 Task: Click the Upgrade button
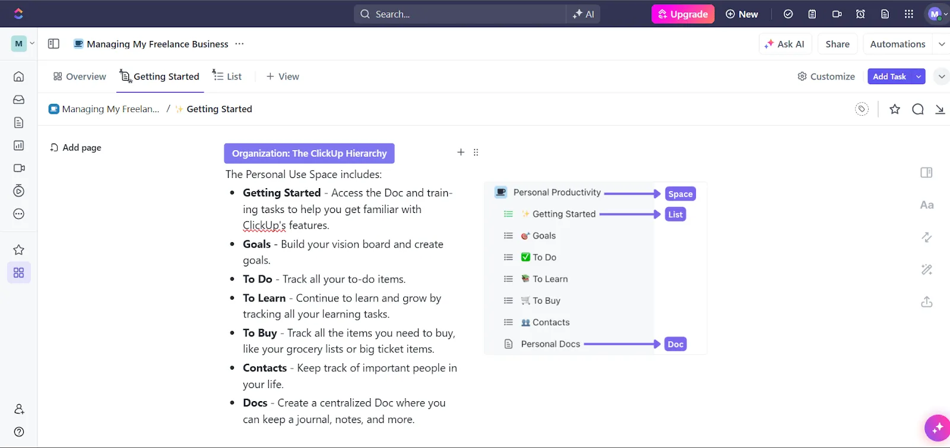pos(683,14)
